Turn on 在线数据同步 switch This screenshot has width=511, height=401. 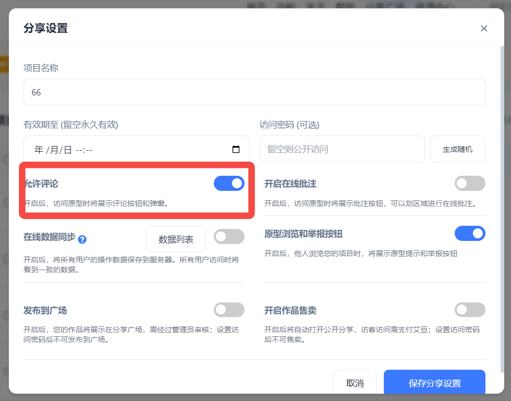click(229, 237)
